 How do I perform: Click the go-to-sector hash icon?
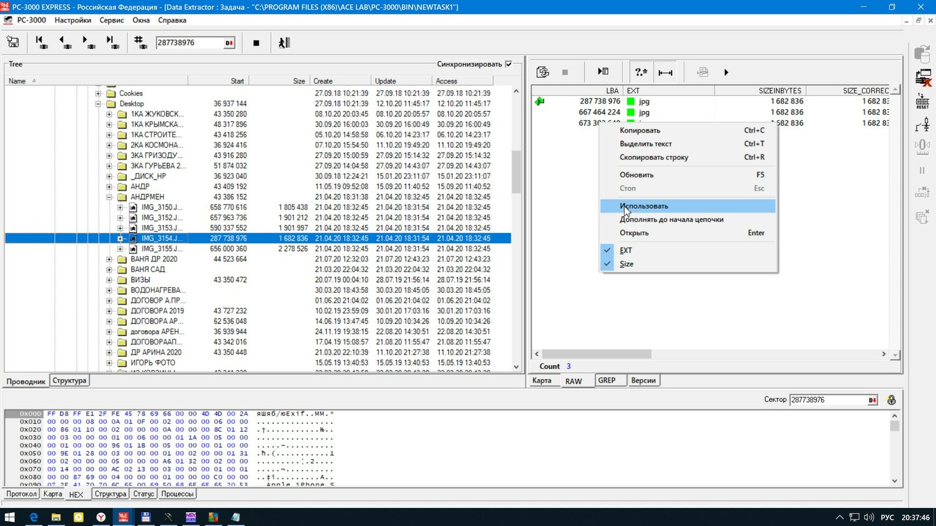point(139,42)
